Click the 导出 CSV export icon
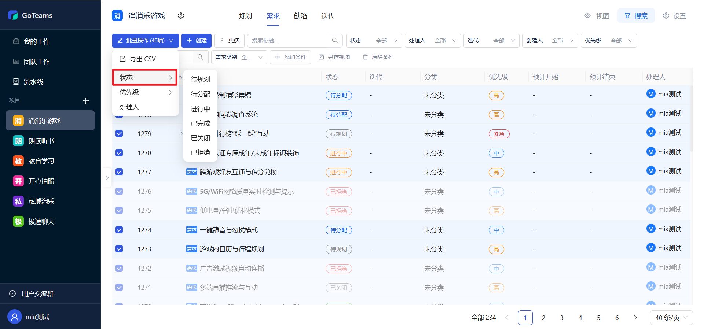The height and width of the screenshot is (329, 704). click(x=123, y=59)
